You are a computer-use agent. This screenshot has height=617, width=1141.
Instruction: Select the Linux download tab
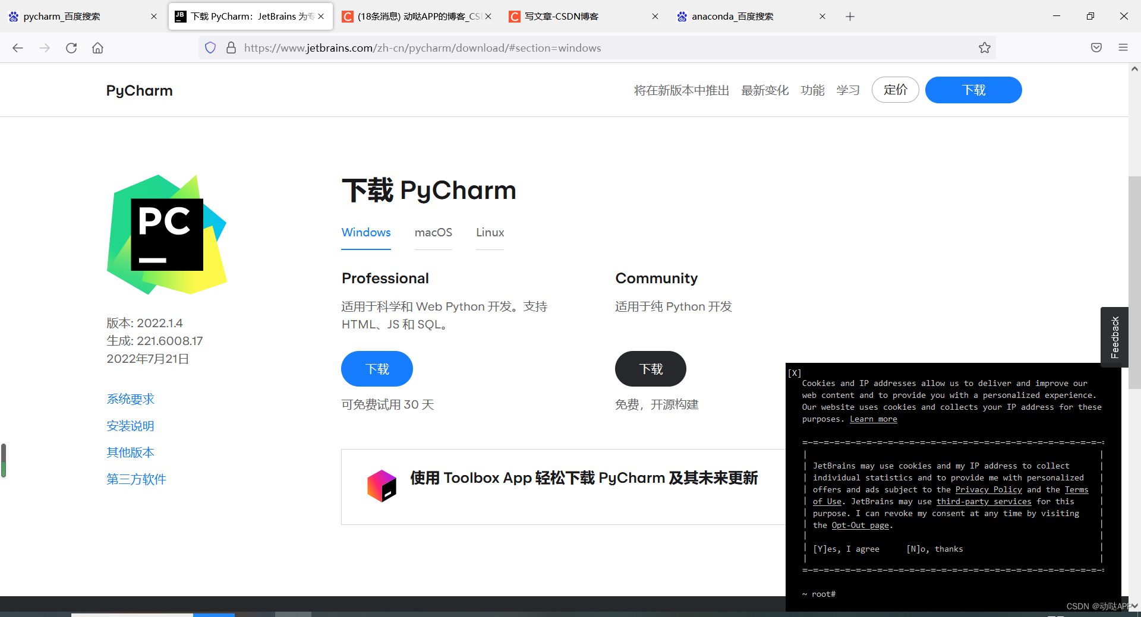coord(490,233)
